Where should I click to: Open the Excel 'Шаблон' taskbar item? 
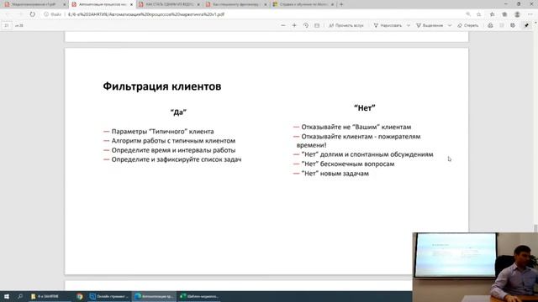pyautogui.click(x=199, y=296)
